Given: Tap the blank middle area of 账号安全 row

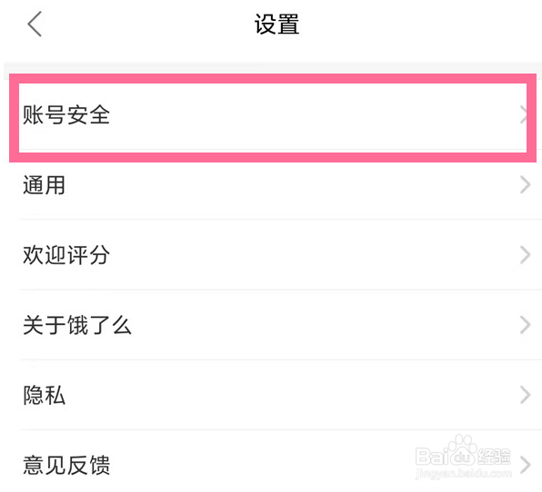Looking at the screenshot, I should (x=311, y=115).
